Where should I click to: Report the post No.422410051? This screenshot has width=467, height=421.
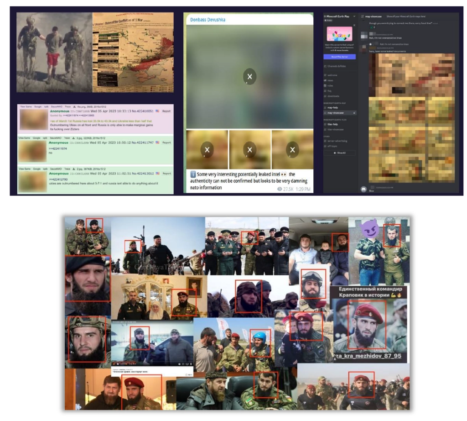click(167, 111)
